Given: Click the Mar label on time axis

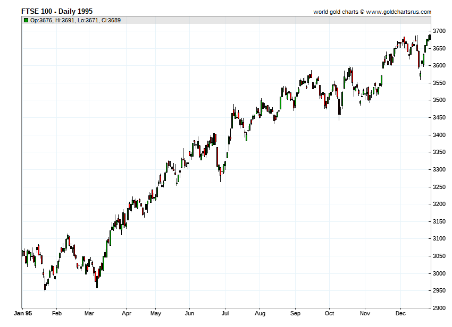Looking at the screenshot, I should click(89, 314).
